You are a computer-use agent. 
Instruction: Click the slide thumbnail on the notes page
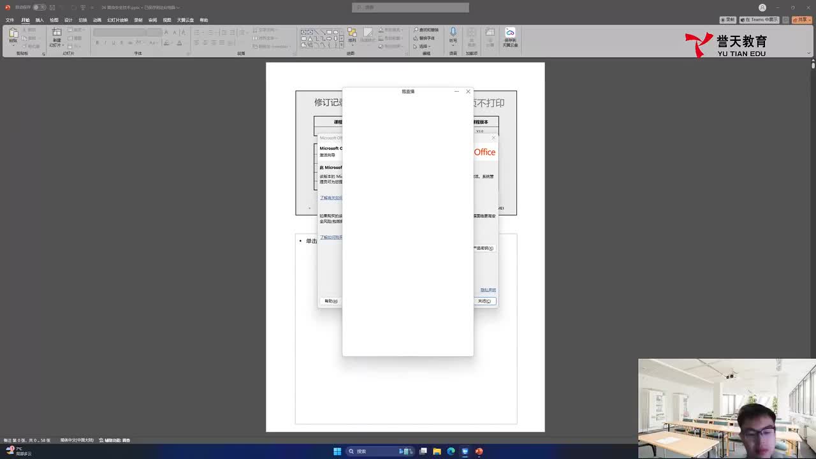(x=406, y=153)
